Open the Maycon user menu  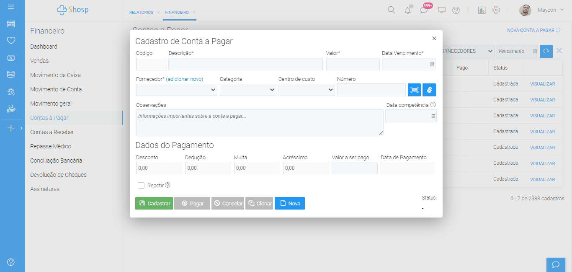point(551,10)
